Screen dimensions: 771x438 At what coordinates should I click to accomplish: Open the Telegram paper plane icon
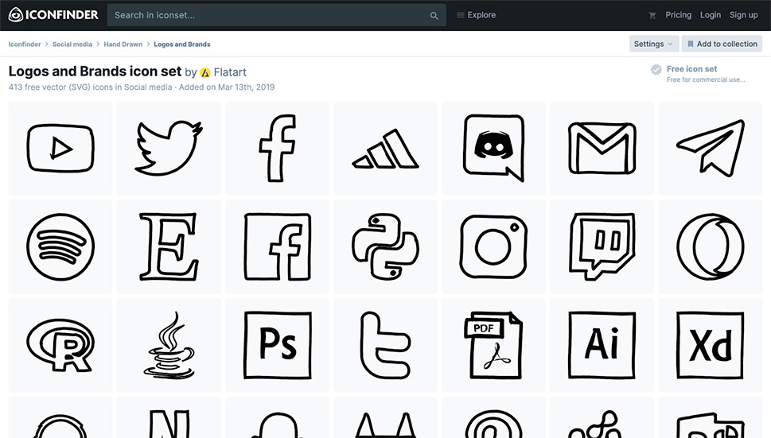(711, 149)
